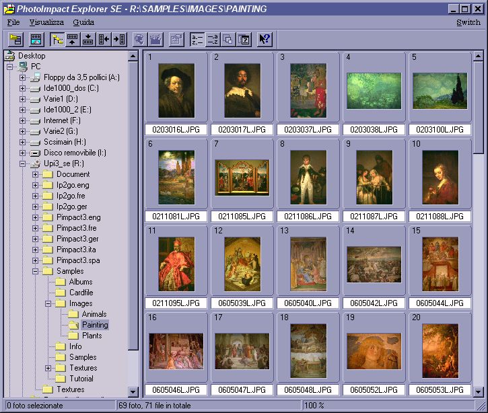Click the thumbnail image view toolbar icon
This screenshot has height=413, width=488.
tap(36, 39)
